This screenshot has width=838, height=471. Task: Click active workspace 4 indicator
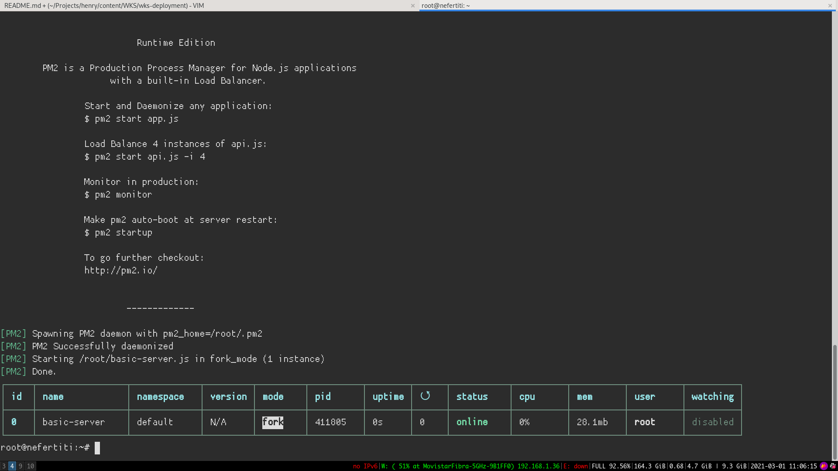(12, 466)
